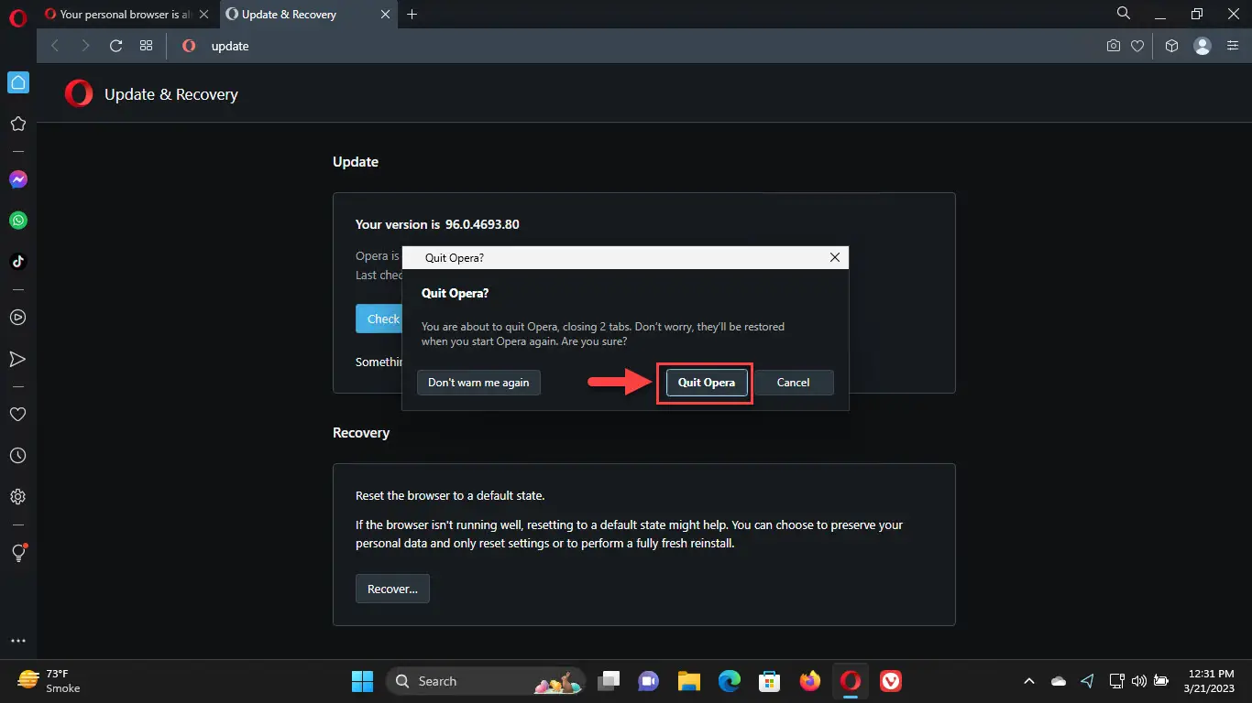Viewport: 1252px width, 703px height.
Task: Open WhatsApp in the sidebar
Action: coord(17,221)
